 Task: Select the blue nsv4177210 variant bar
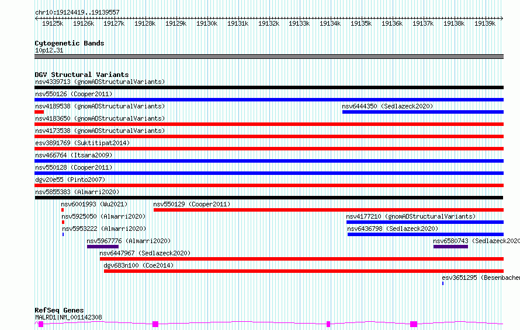425,222
